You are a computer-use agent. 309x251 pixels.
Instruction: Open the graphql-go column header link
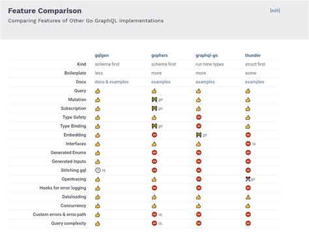click(207, 55)
